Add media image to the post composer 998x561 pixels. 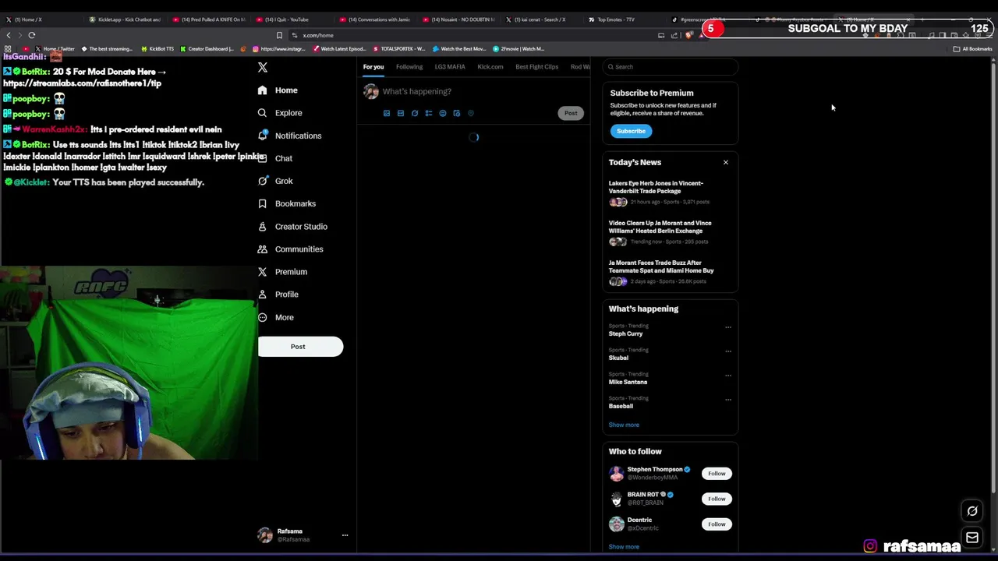tap(387, 113)
